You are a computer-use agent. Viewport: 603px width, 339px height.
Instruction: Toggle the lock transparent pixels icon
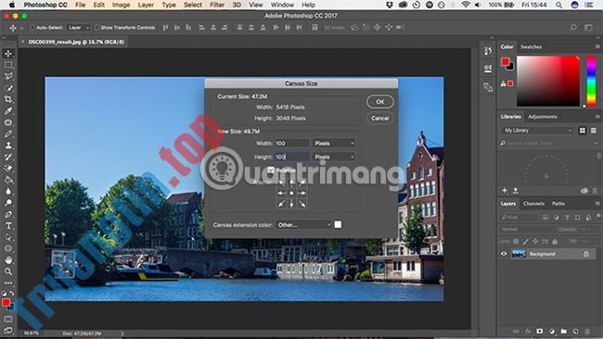[515, 242]
